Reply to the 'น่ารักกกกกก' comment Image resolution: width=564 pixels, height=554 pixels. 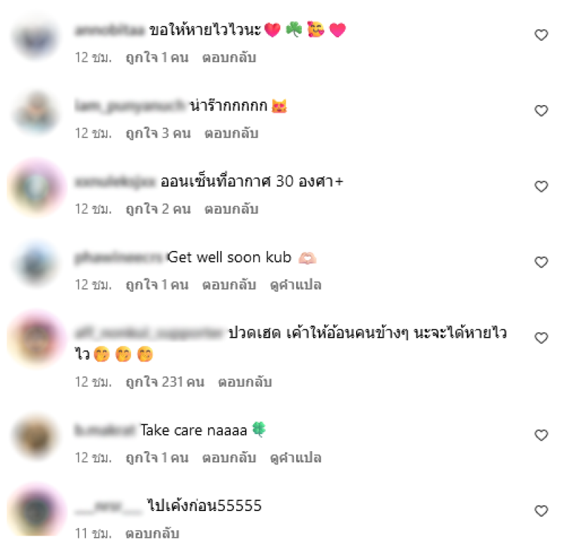pyautogui.click(x=231, y=133)
